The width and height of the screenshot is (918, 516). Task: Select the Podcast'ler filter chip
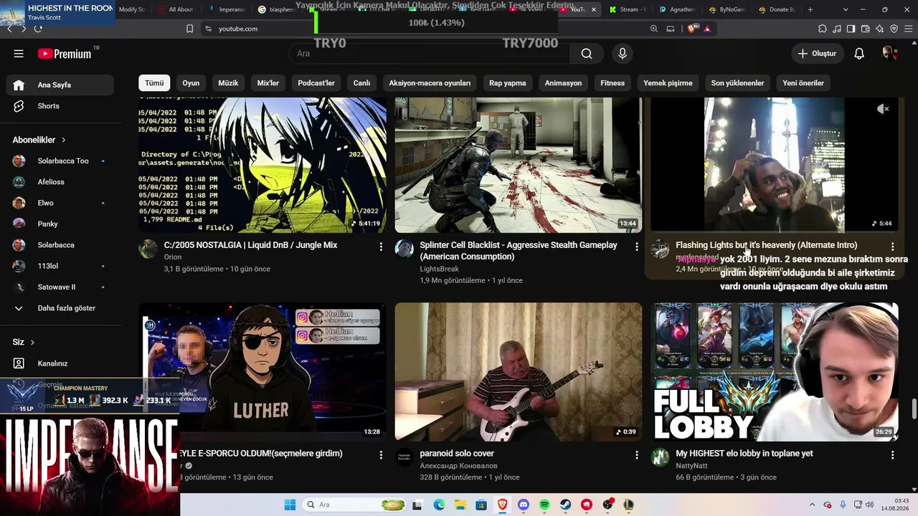tap(316, 83)
